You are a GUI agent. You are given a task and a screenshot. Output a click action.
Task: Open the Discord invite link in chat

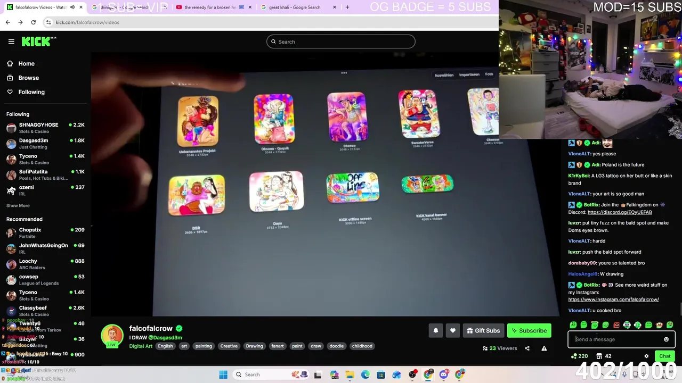[620, 212]
